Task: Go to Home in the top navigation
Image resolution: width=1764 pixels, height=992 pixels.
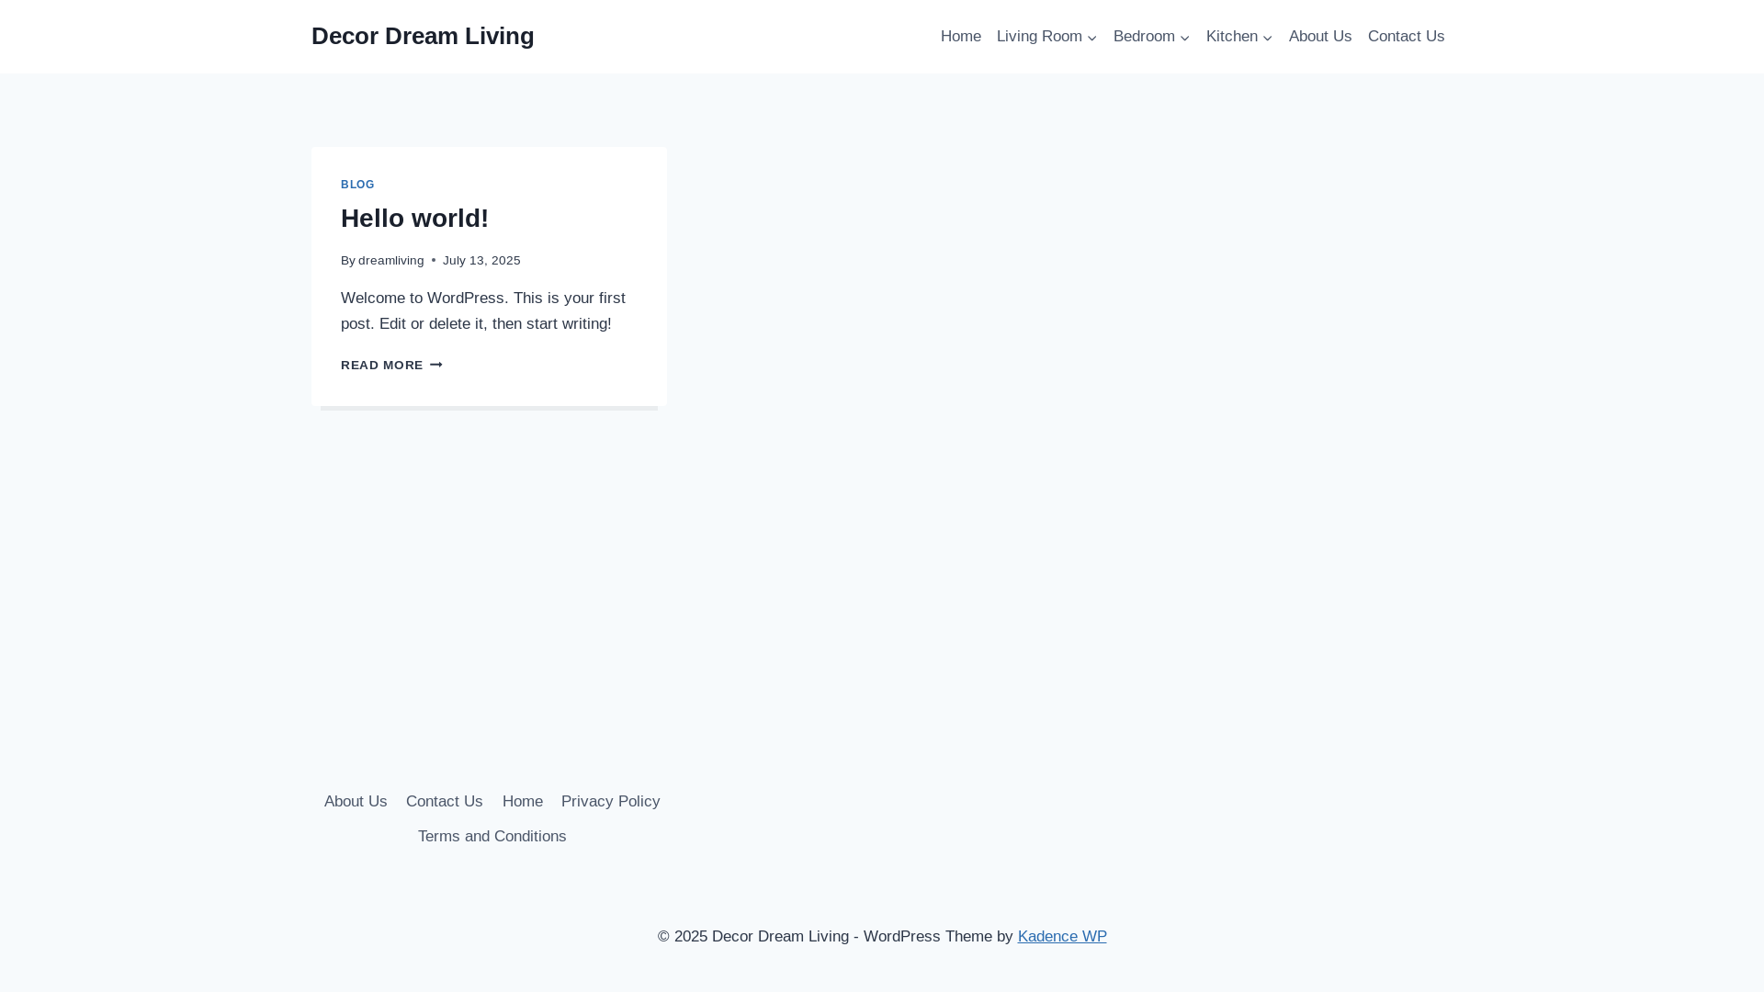Action: 960,37
